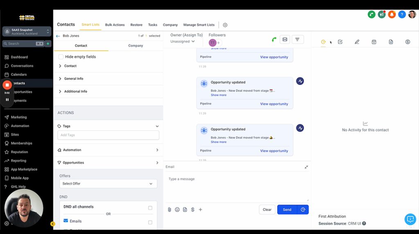The image size is (419, 234).
Task: Open the Payments dollar icon tab
Action: 408,42
